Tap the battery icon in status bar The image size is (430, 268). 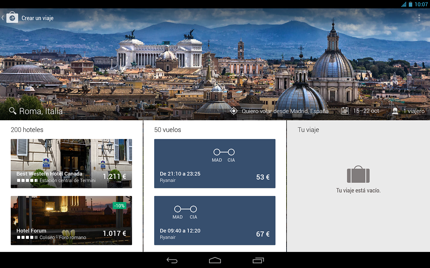click(x=411, y=4)
